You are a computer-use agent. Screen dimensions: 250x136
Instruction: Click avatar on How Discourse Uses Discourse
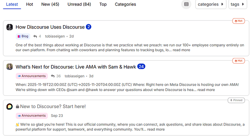(9, 27)
